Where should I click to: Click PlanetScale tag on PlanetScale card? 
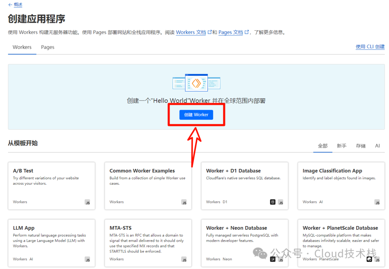(329, 259)
